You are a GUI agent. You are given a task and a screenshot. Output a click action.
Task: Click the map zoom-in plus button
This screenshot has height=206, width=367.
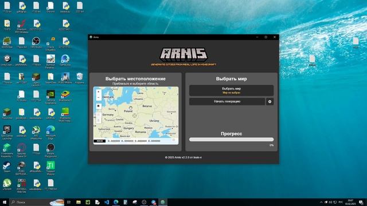98,92
